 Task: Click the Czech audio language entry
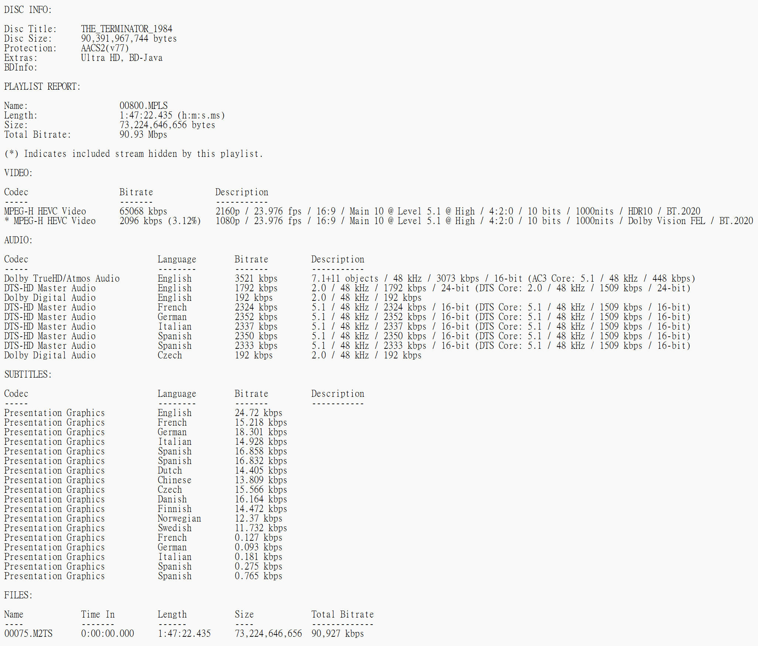(x=170, y=355)
